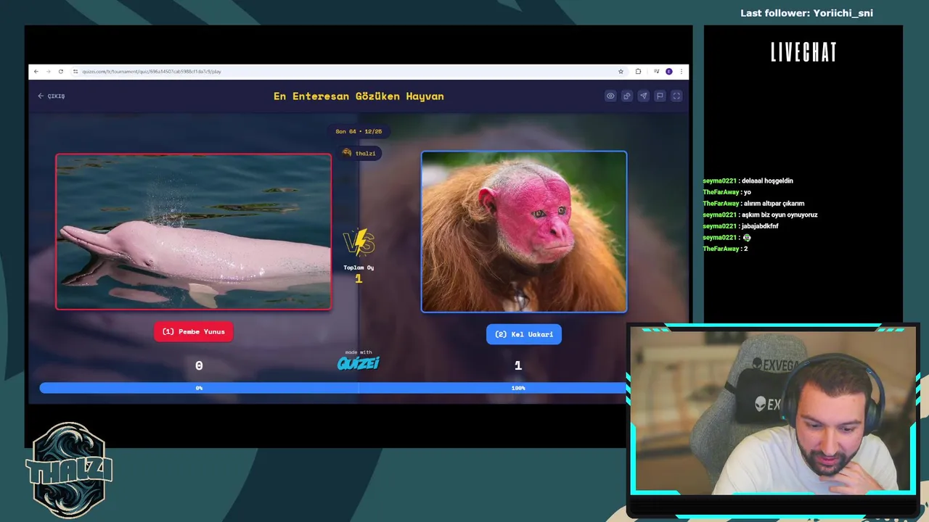
Task: View site information icon in address bar
Action: coord(75,72)
